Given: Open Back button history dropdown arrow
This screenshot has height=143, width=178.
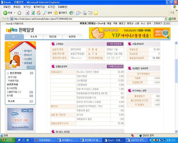Looking at the screenshot, I should [x=15, y=13].
